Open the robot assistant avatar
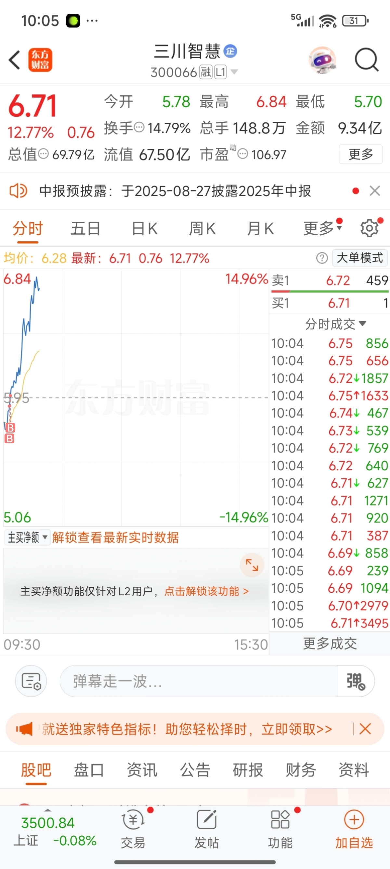 pos(323,60)
